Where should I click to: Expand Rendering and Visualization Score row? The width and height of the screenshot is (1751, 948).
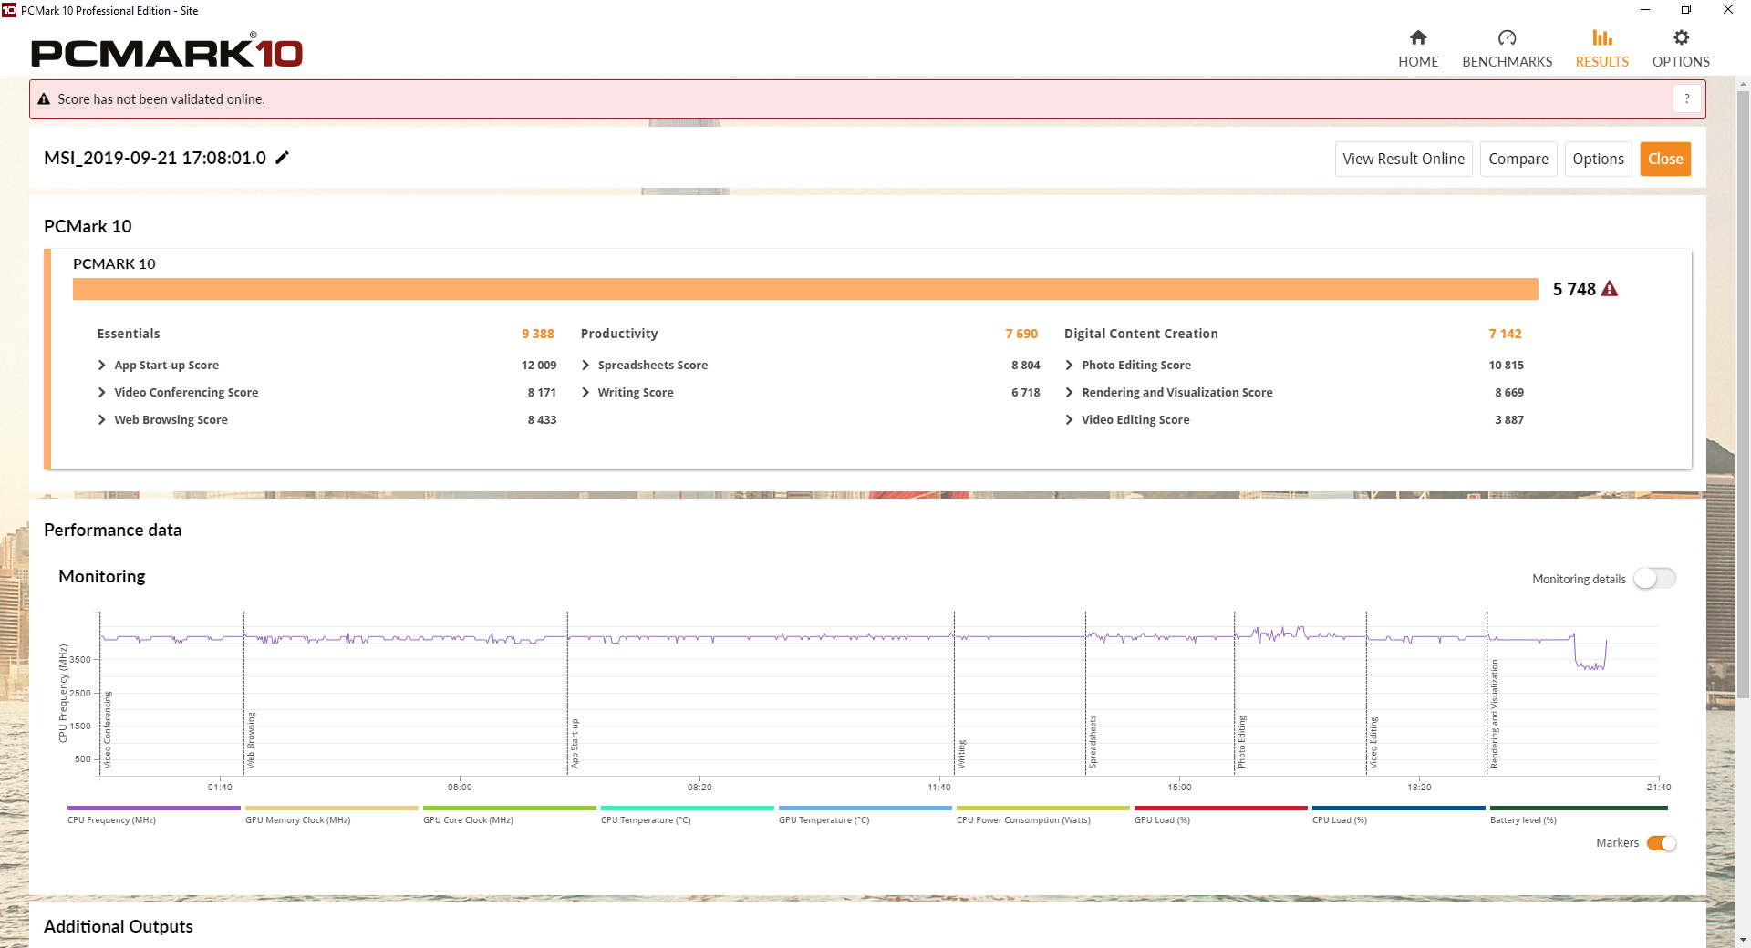tap(1069, 393)
